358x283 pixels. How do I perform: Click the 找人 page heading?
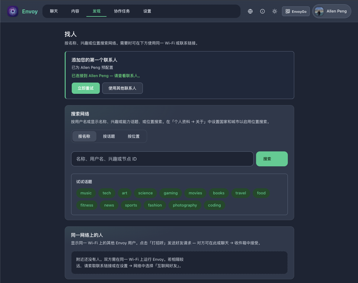(x=70, y=34)
